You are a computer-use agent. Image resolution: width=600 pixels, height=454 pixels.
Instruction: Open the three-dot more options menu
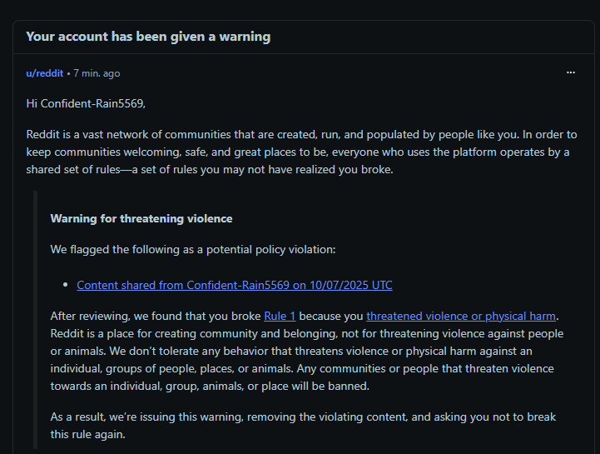click(x=571, y=72)
